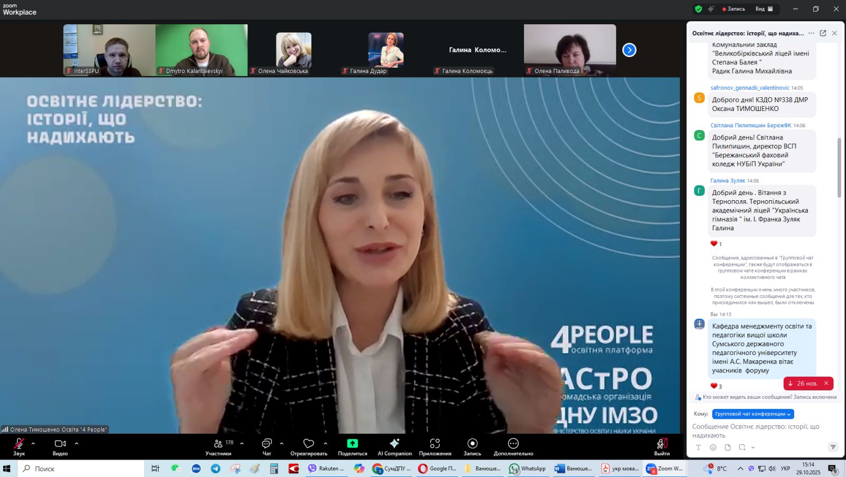The height and width of the screenshot is (477, 846).
Task: Open the Групповой чат конференции recipient dropdown
Action: tap(753, 414)
